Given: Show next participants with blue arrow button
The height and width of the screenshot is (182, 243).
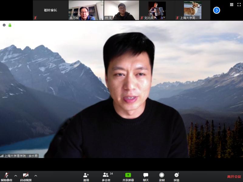Looking at the screenshot, I should click(x=217, y=10).
